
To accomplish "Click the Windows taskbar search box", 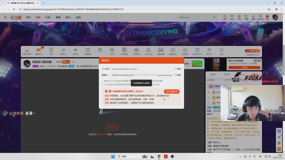I will coord(133,156).
